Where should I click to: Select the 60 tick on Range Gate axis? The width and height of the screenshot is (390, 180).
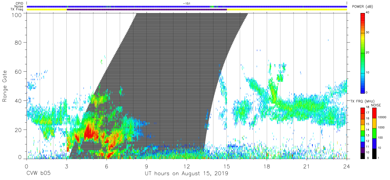coord(18,71)
